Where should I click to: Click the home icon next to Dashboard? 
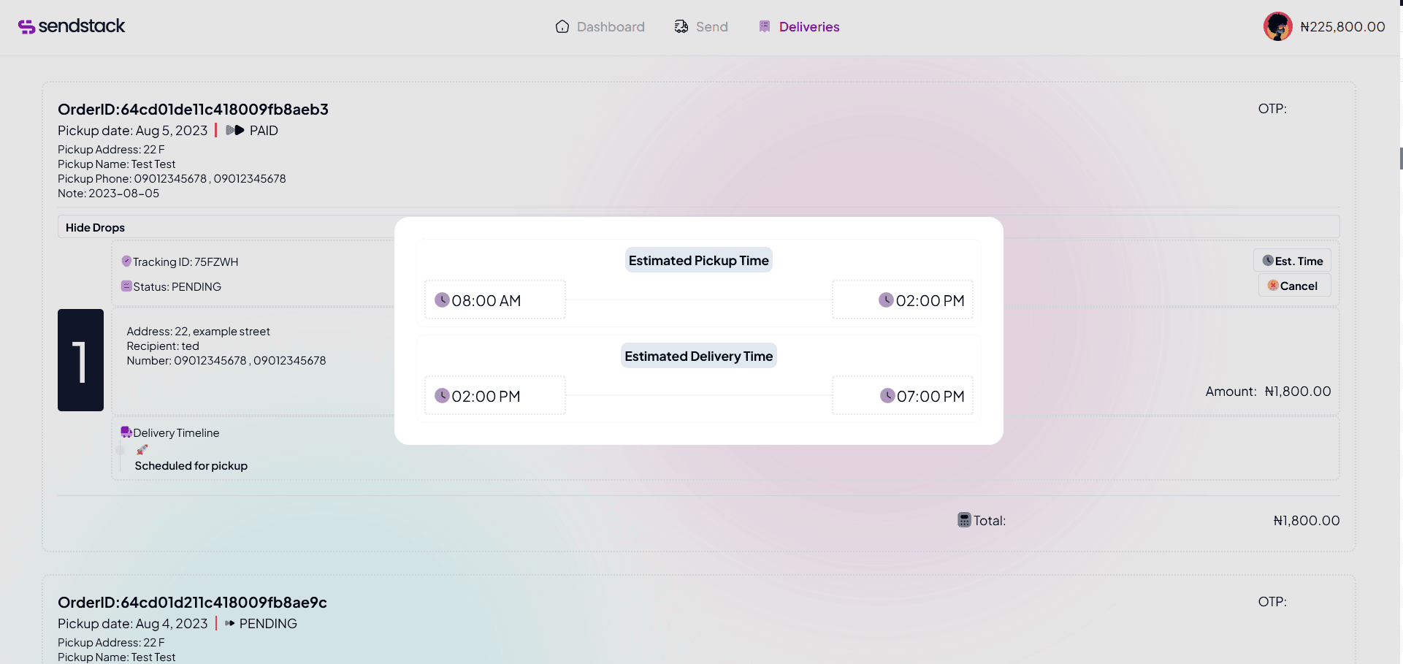562,26
